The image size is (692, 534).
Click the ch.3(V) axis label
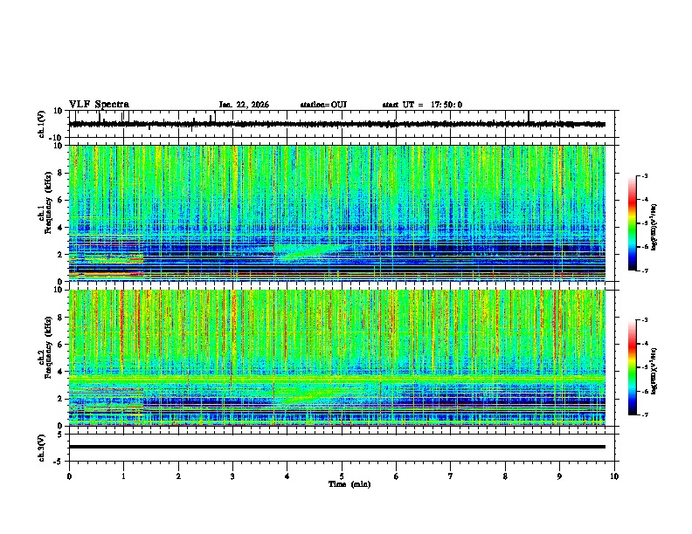tap(42, 448)
